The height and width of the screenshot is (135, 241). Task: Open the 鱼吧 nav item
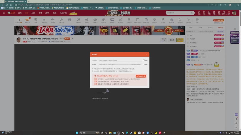point(55,13)
